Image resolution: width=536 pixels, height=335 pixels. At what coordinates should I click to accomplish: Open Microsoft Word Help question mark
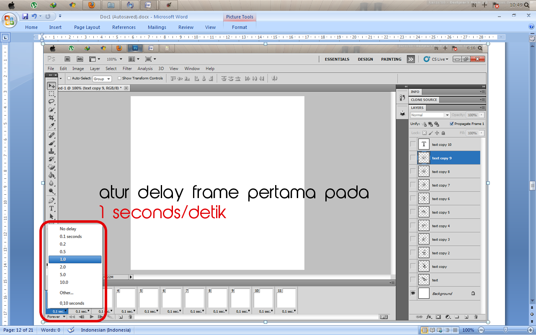(531, 27)
